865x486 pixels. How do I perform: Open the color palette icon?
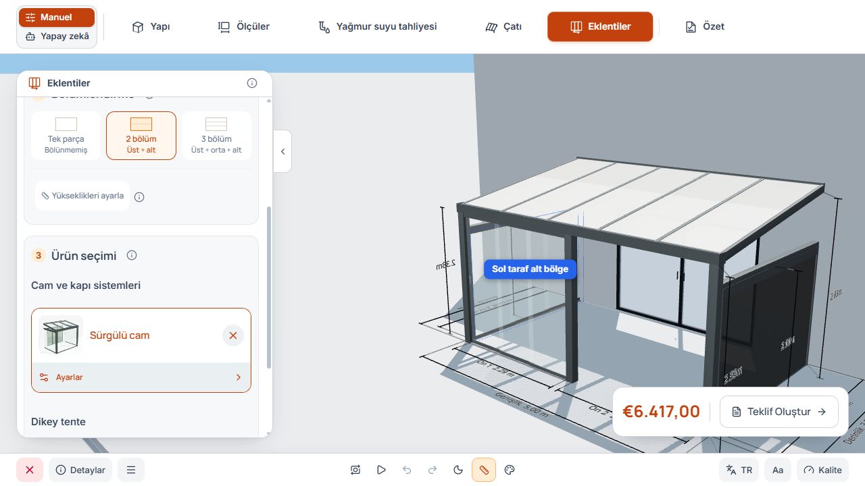[x=510, y=470]
